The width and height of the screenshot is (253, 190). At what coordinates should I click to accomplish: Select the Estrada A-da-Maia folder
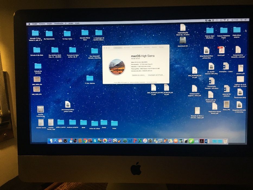pos(37,52)
